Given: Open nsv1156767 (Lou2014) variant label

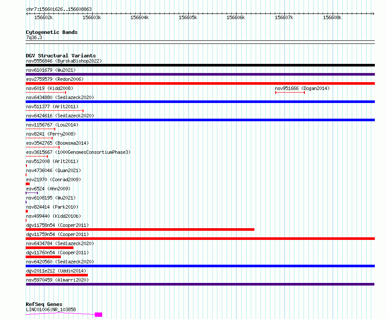Looking at the screenshot, I should click(52, 125).
